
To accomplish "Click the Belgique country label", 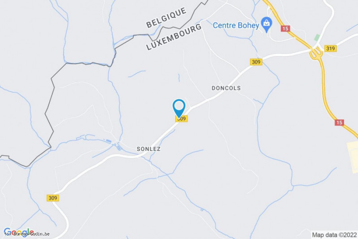I will pos(166,18).
